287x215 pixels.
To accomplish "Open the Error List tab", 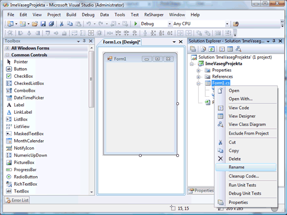I will click(x=17, y=200).
